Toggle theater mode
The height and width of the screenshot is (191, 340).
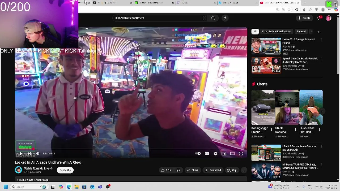coord(232,154)
